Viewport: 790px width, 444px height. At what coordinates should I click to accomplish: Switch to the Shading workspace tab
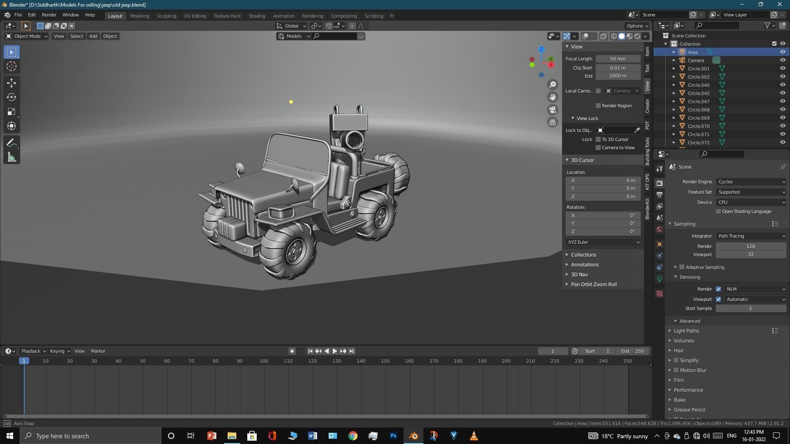pyautogui.click(x=257, y=16)
